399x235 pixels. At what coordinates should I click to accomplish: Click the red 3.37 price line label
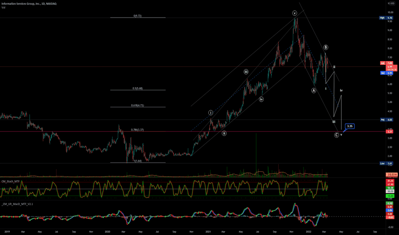click(390, 132)
